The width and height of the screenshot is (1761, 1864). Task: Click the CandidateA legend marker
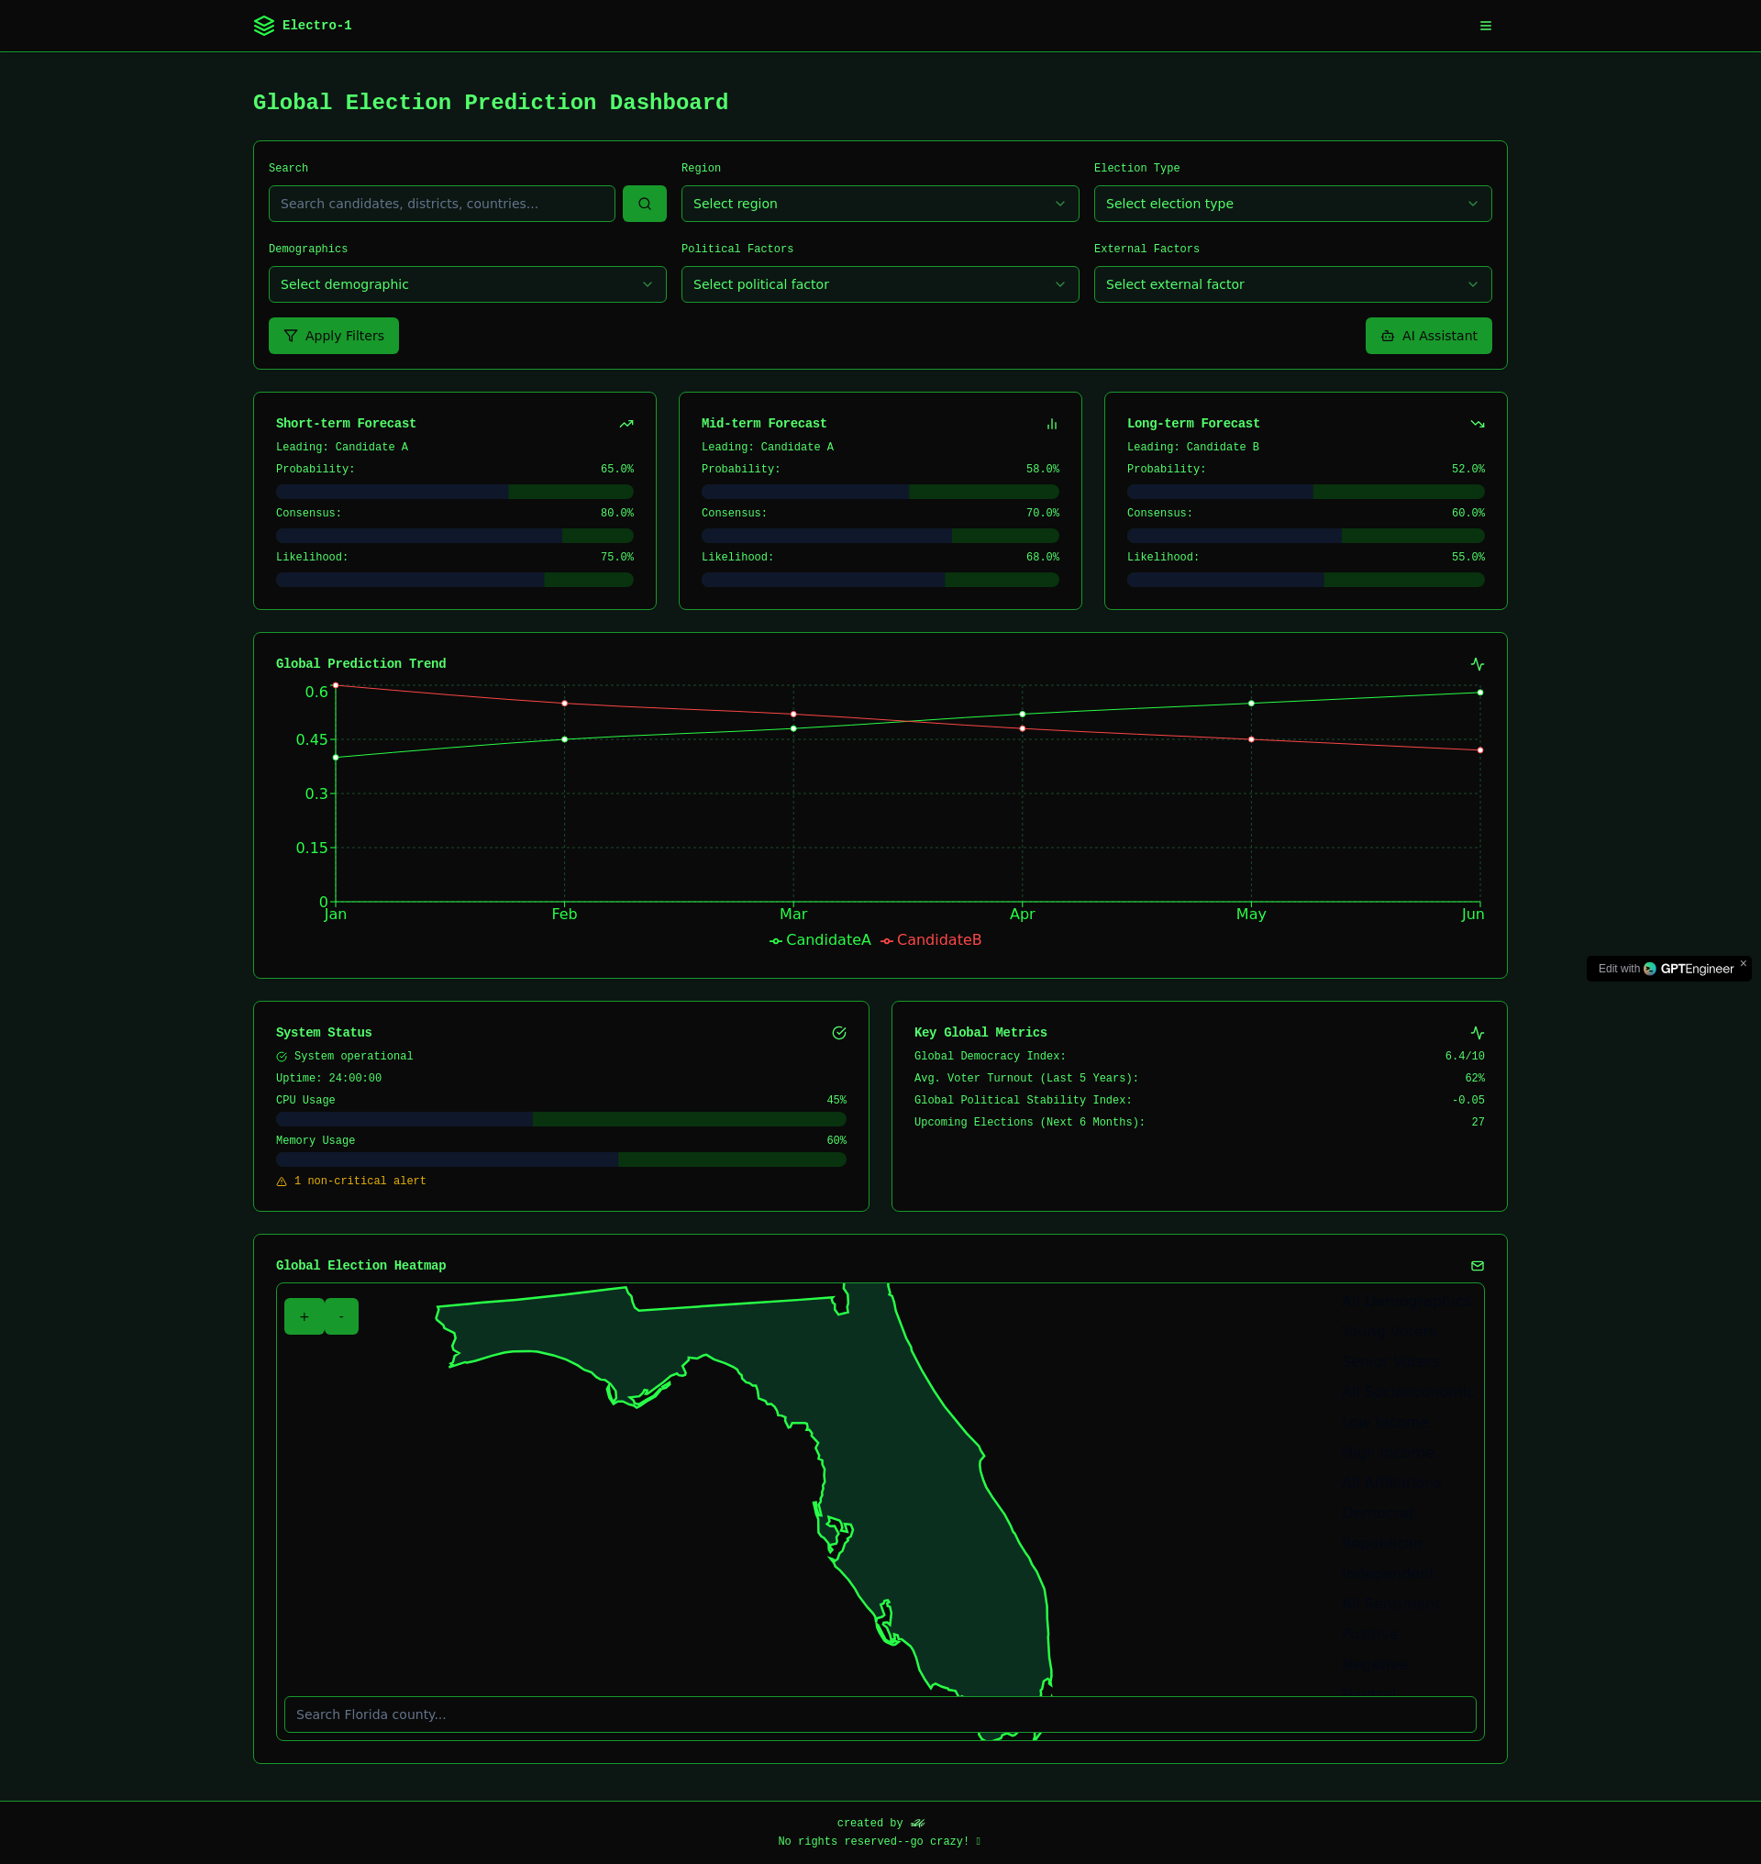coord(775,941)
